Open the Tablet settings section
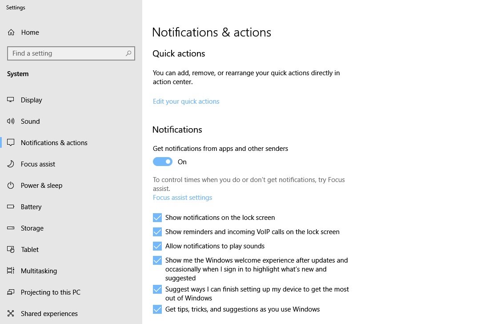 (x=30, y=249)
